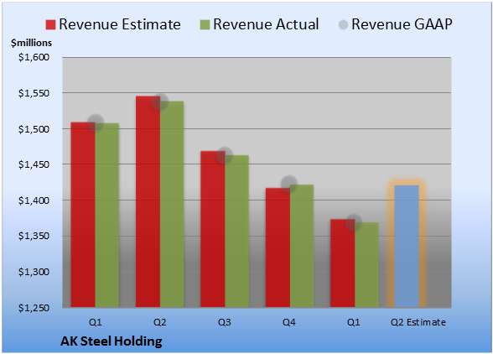Screen dimensions: 493x354
Task: Select the green actual bar above Q2
Action: (x=172, y=204)
